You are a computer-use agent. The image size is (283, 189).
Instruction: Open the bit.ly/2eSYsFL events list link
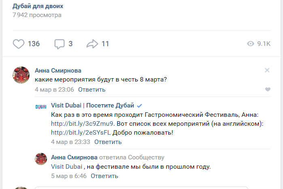pos(81,133)
